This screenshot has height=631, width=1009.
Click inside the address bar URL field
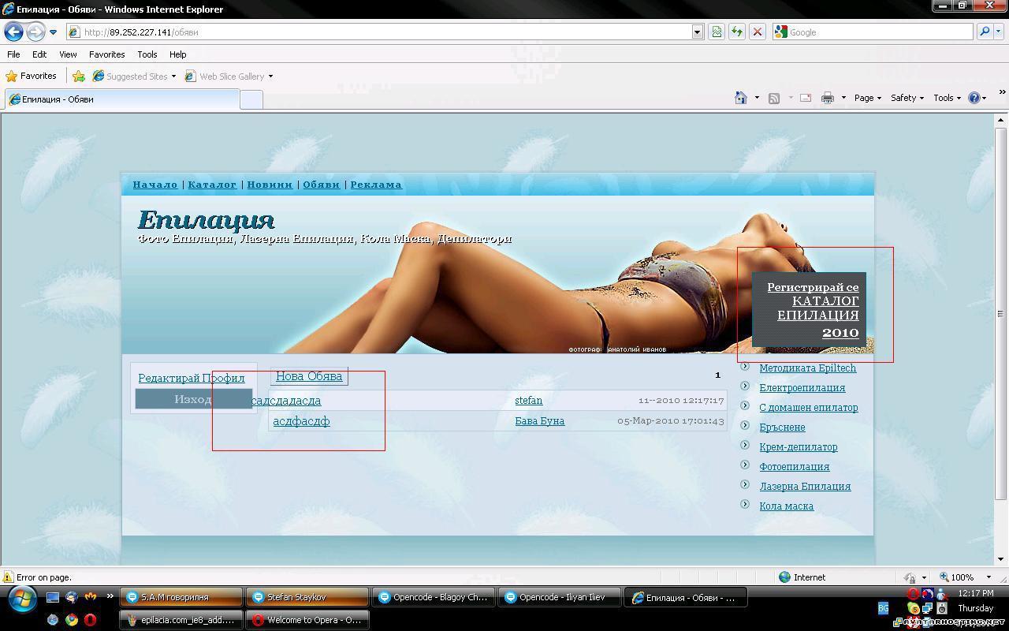pos(315,32)
